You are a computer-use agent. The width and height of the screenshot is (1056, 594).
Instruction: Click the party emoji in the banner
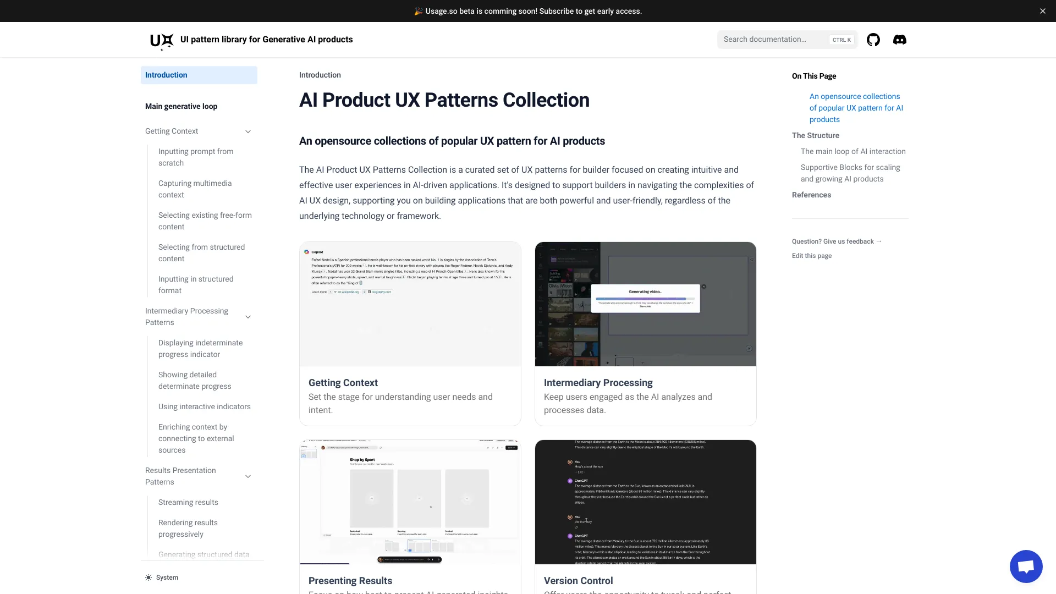419,10
